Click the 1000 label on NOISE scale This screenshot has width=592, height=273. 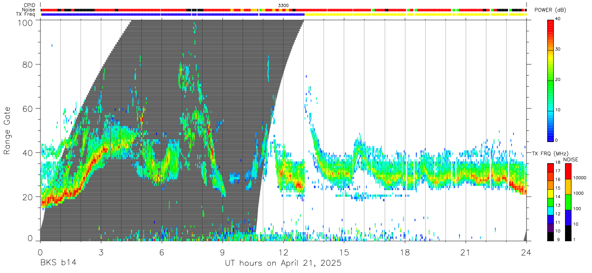point(579,193)
